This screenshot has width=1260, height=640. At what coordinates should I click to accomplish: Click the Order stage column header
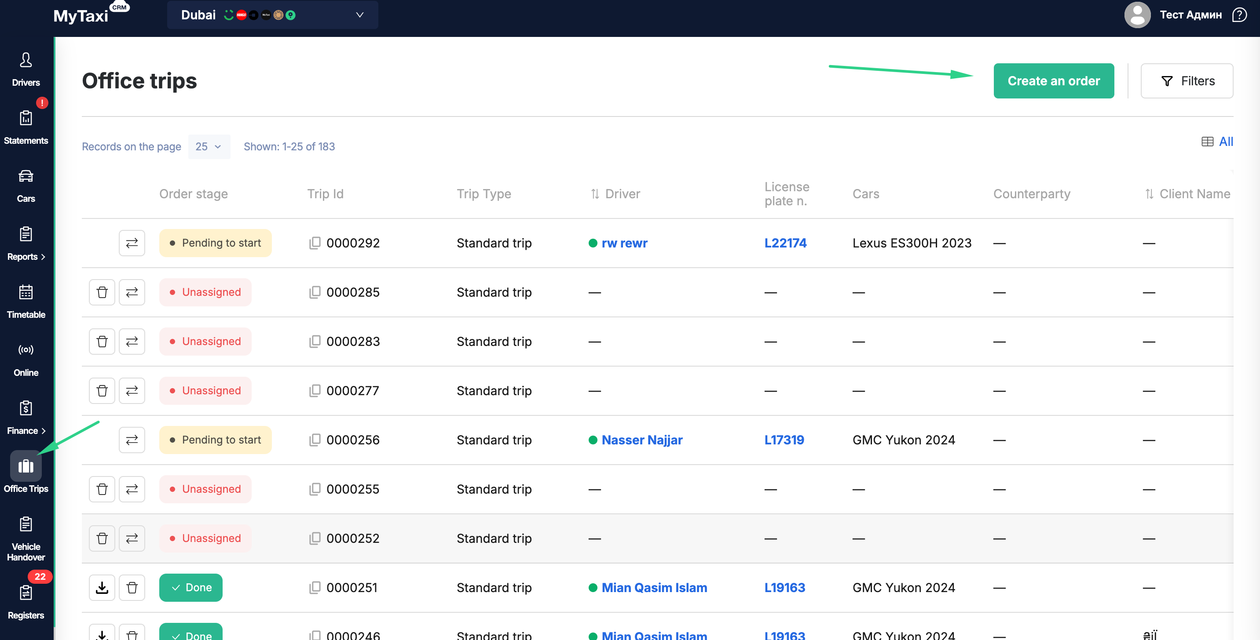(194, 194)
